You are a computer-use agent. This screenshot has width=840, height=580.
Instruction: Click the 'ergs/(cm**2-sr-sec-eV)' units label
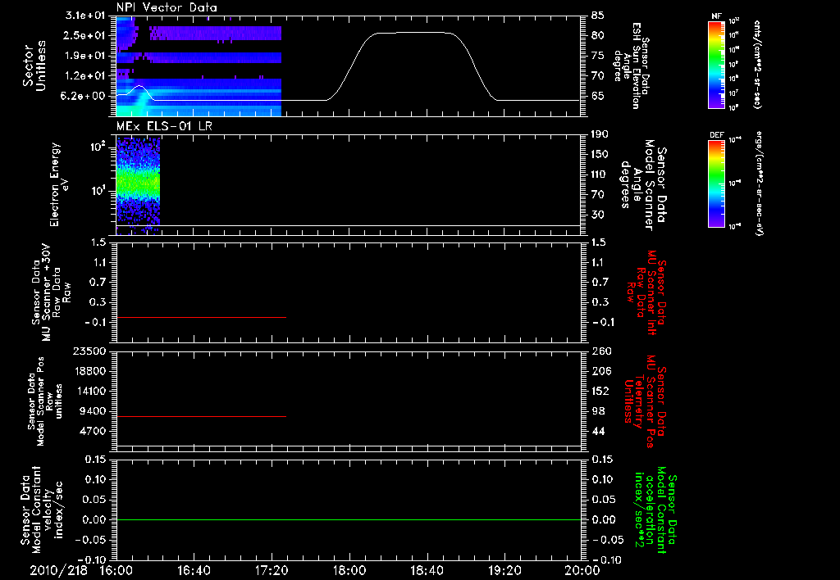759,183
